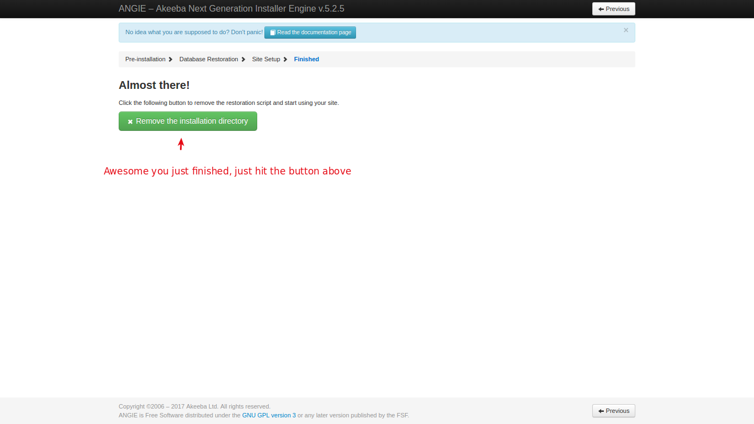This screenshot has width=754, height=424.
Task: Open the GNU GPL version 3 link
Action: pos(269,415)
